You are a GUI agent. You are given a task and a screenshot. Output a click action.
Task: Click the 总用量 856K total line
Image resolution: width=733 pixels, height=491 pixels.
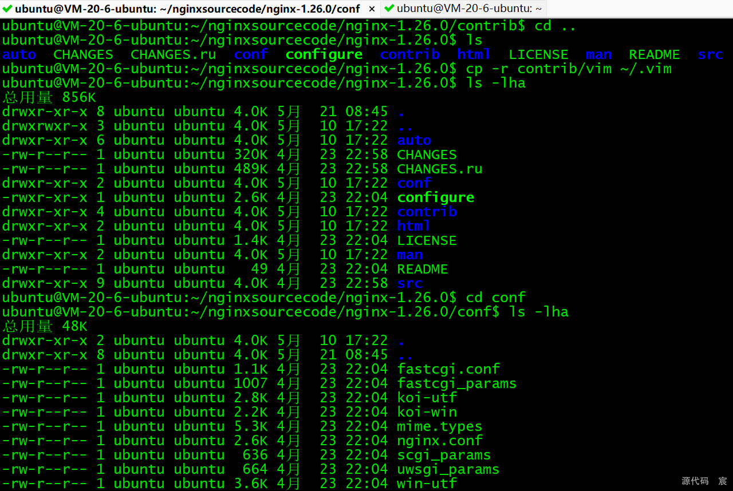coord(49,97)
